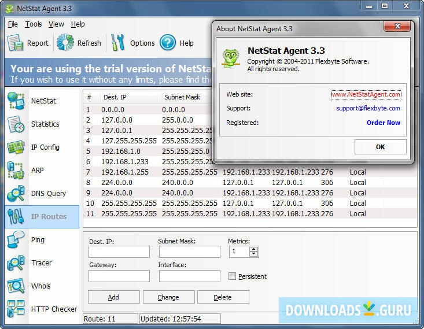
Task: Click OK in the About dialog
Action: [x=380, y=147]
